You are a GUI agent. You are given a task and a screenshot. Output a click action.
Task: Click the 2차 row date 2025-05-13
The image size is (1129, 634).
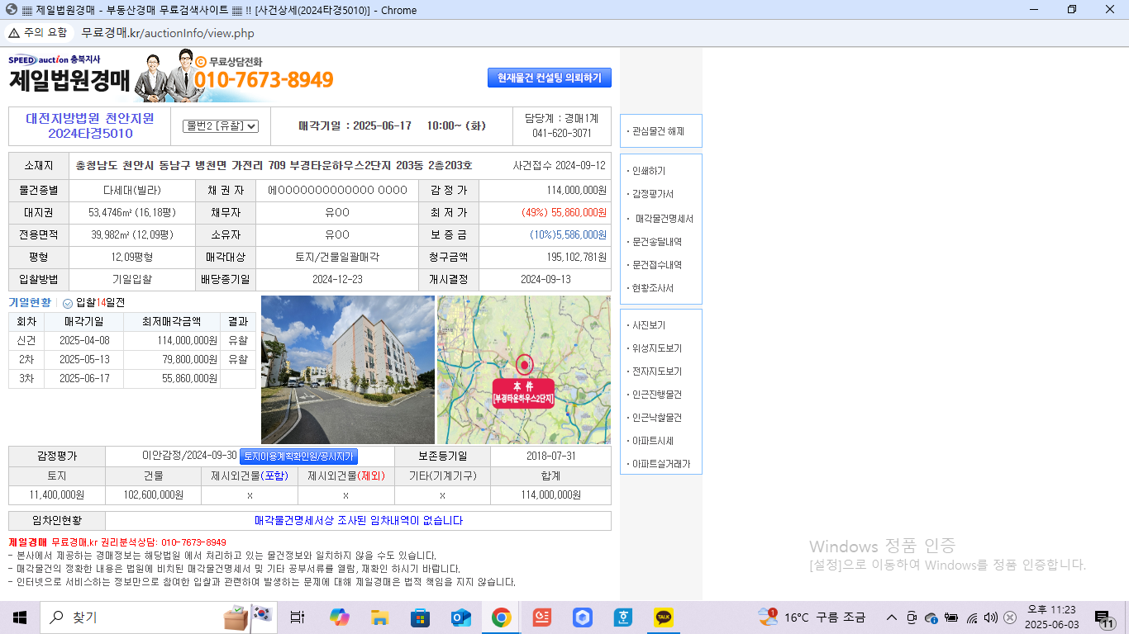coord(84,360)
